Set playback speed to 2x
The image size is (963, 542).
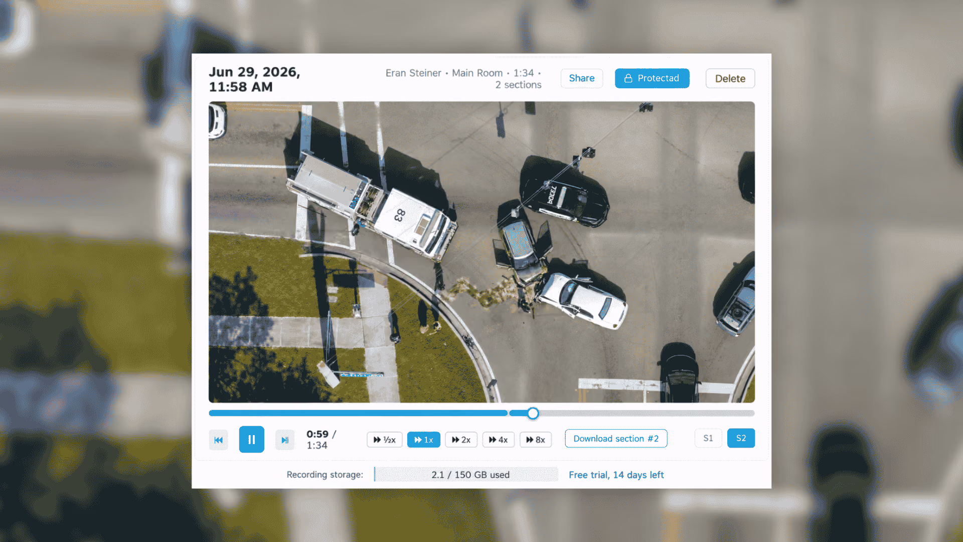(461, 440)
